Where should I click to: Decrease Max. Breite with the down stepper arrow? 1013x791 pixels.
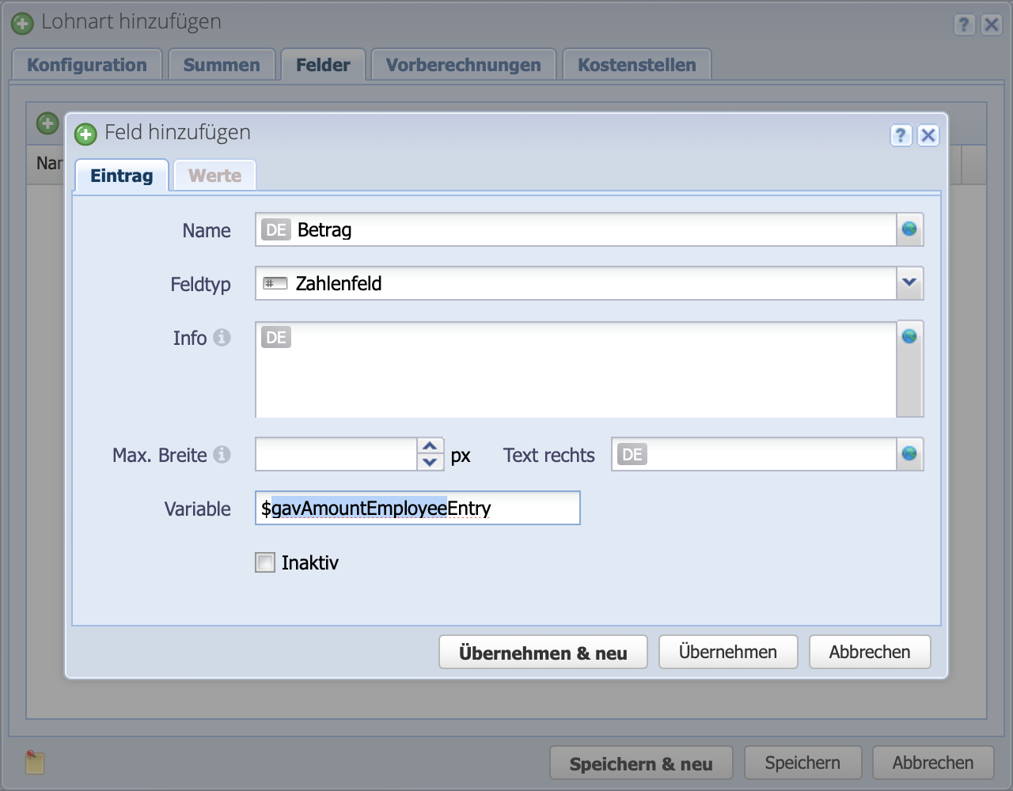(x=428, y=461)
